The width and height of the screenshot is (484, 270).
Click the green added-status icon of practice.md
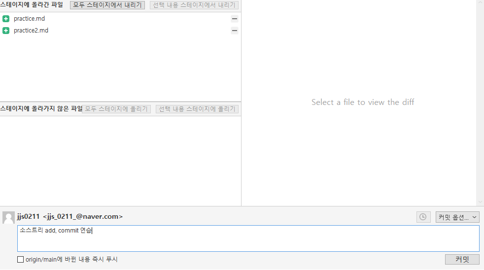click(x=6, y=19)
